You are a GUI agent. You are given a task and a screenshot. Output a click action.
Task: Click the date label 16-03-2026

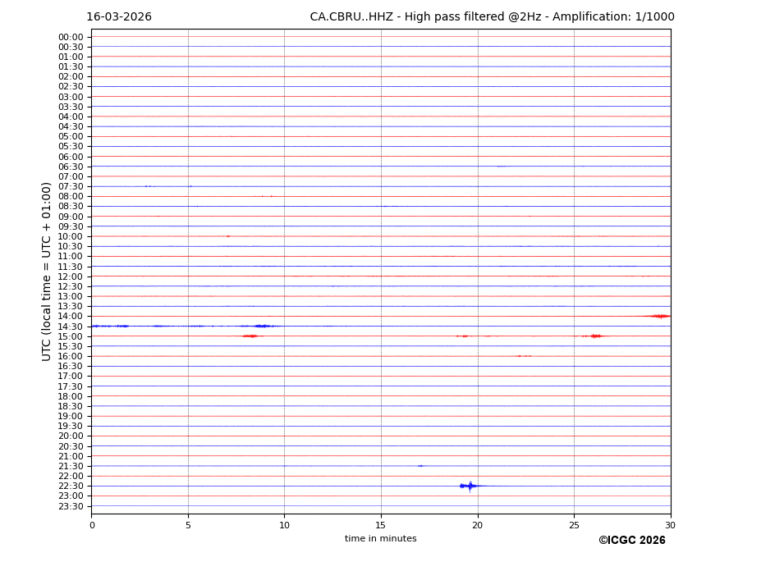tap(119, 17)
